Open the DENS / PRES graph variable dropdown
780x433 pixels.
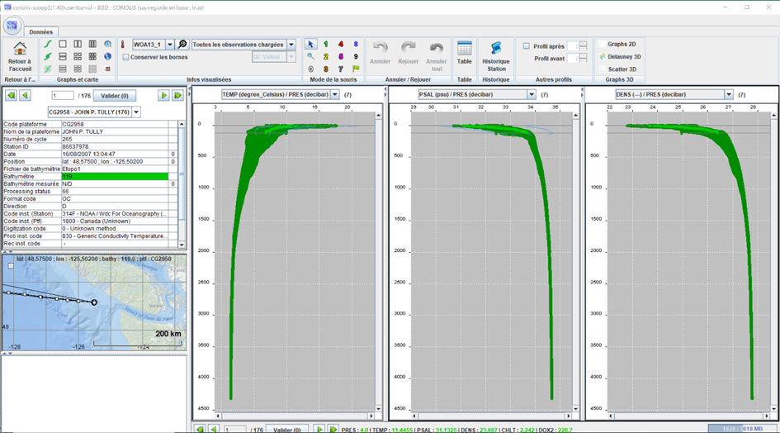point(729,94)
